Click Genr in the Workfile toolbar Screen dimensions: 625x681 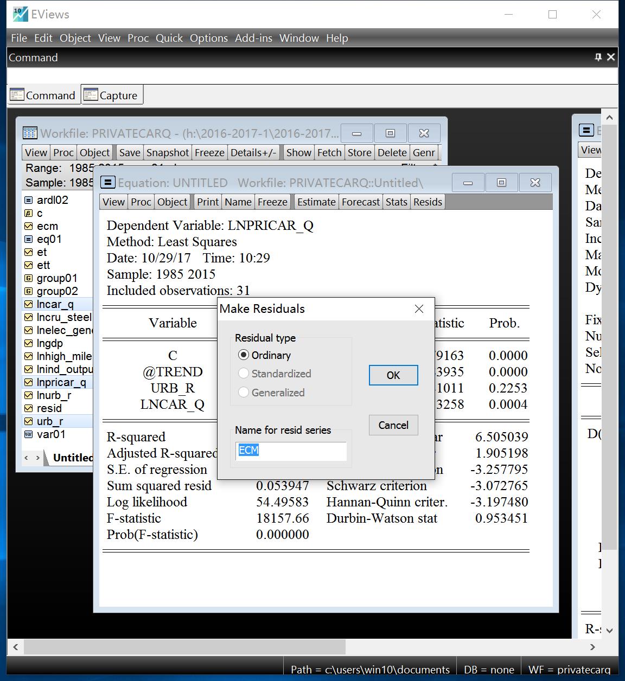(424, 152)
